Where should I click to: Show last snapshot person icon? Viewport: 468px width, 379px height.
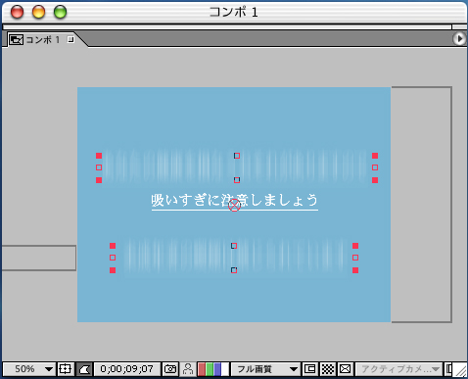tap(188, 369)
